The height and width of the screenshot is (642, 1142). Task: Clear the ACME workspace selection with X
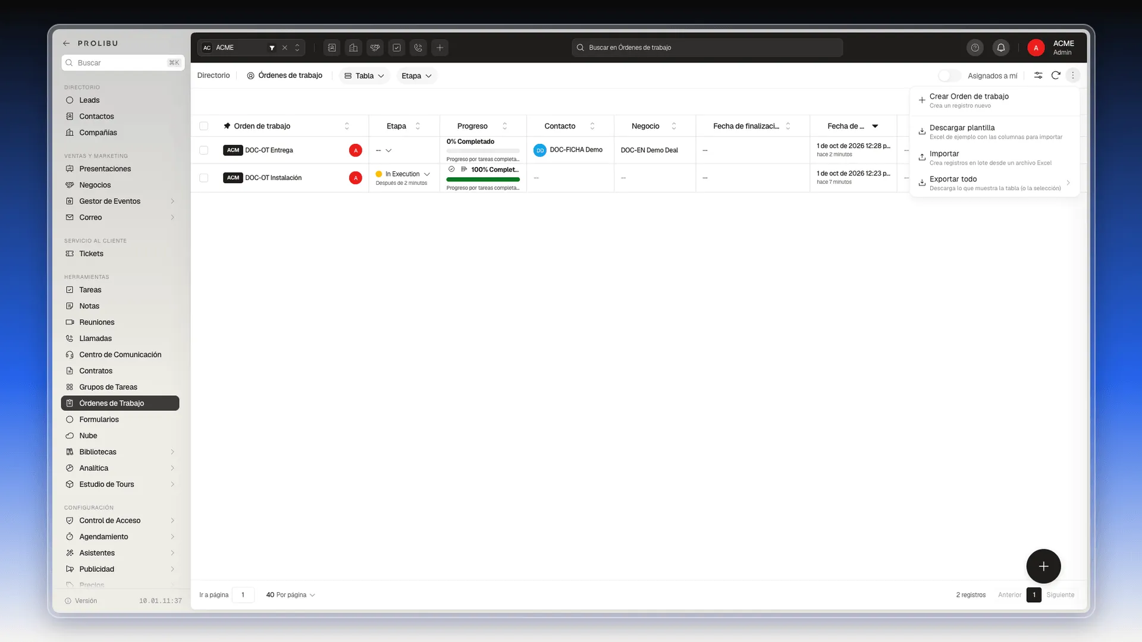tap(284, 48)
